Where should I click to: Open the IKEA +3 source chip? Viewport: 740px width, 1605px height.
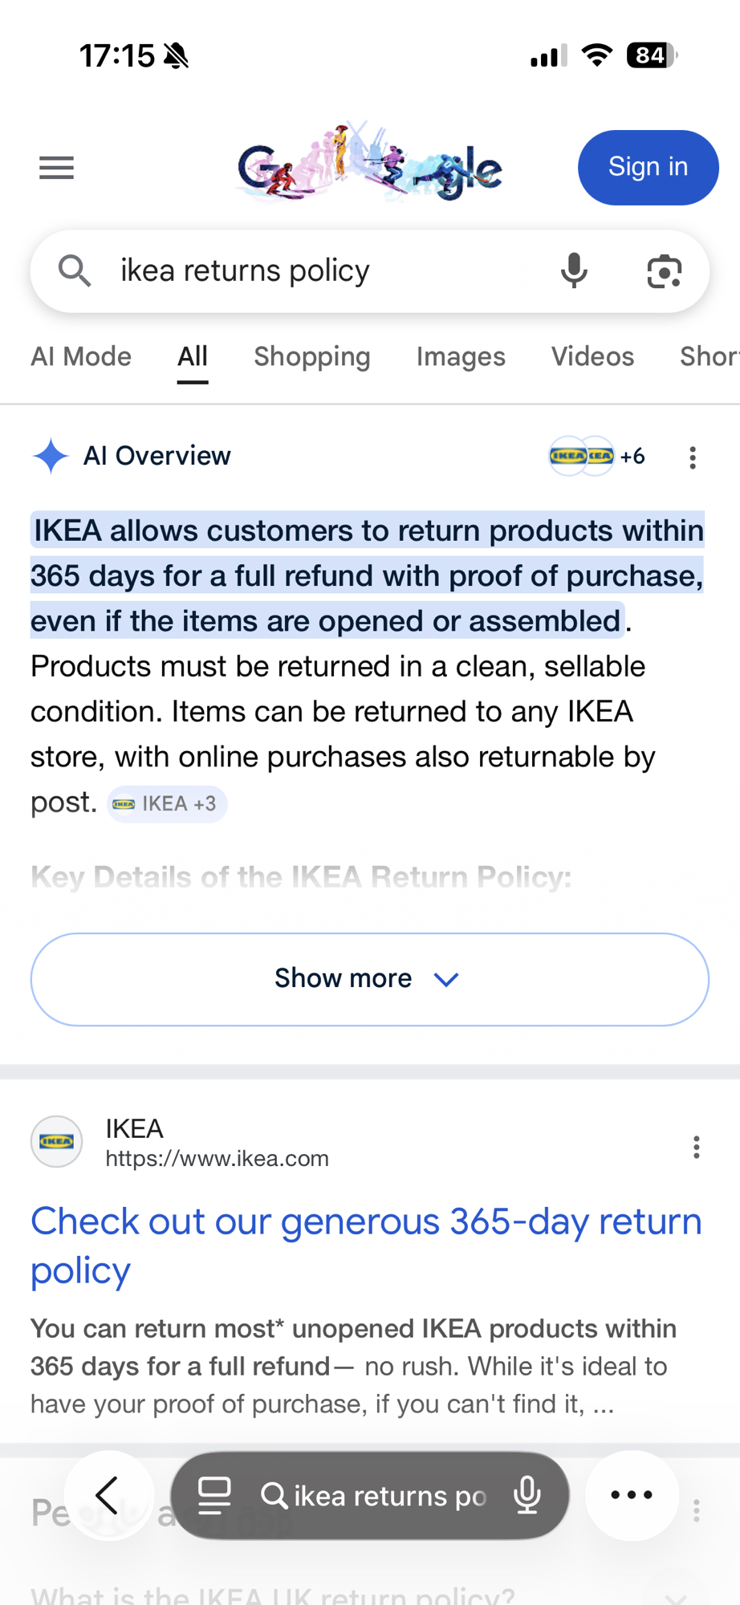tap(167, 804)
